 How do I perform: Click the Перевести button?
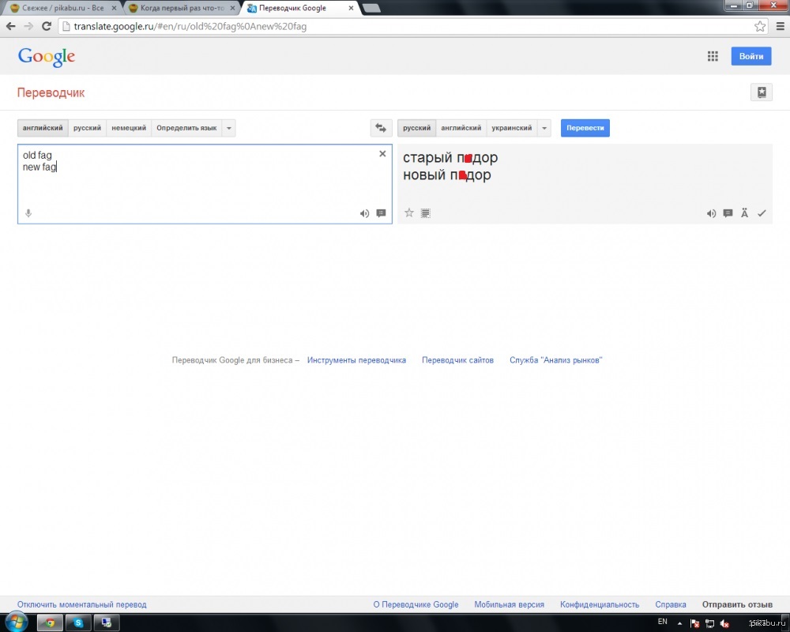click(x=585, y=128)
